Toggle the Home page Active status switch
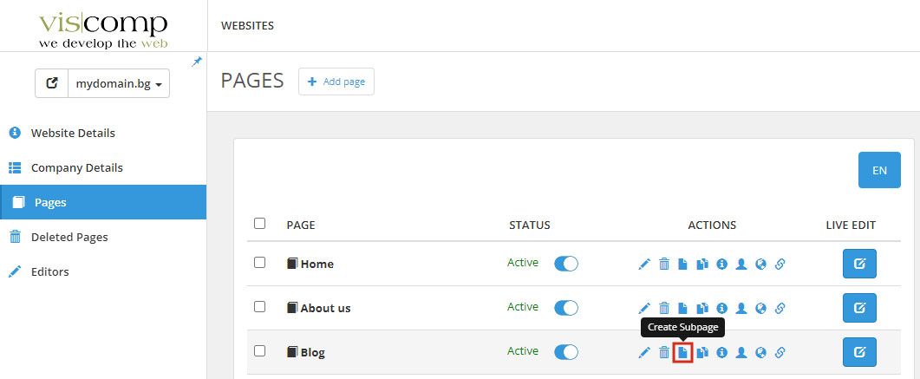920x379 pixels. pyautogui.click(x=565, y=264)
